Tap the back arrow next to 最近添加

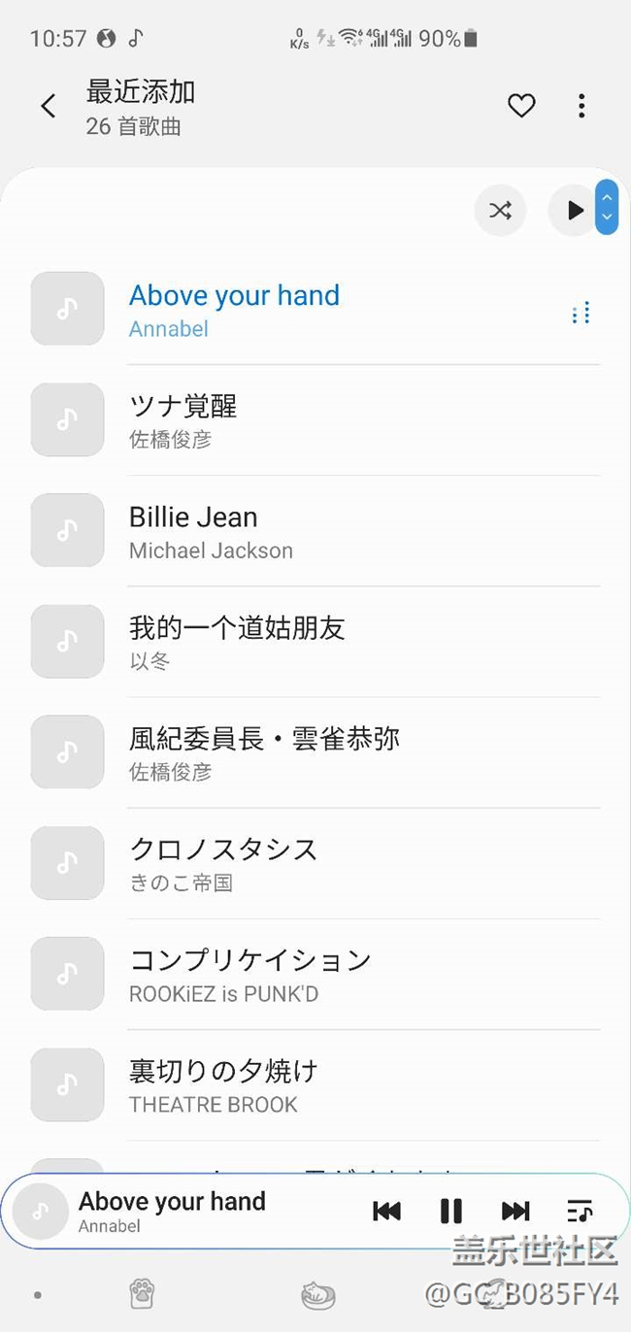[49, 106]
